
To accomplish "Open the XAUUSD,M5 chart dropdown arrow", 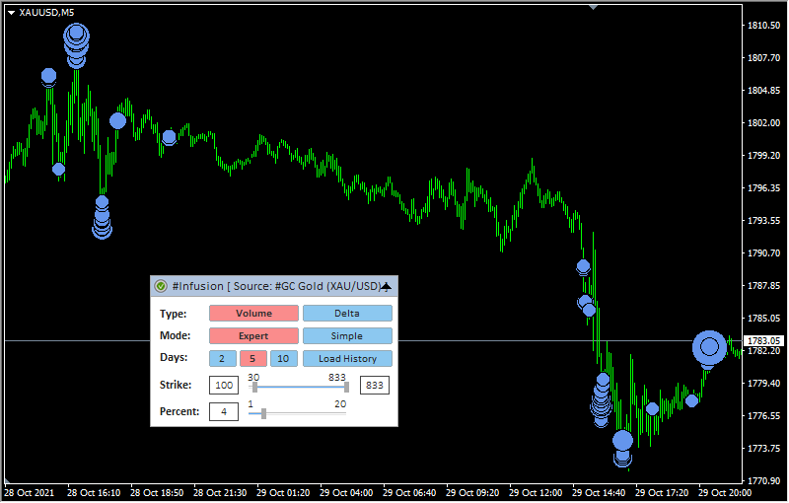I will pyautogui.click(x=11, y=12).
